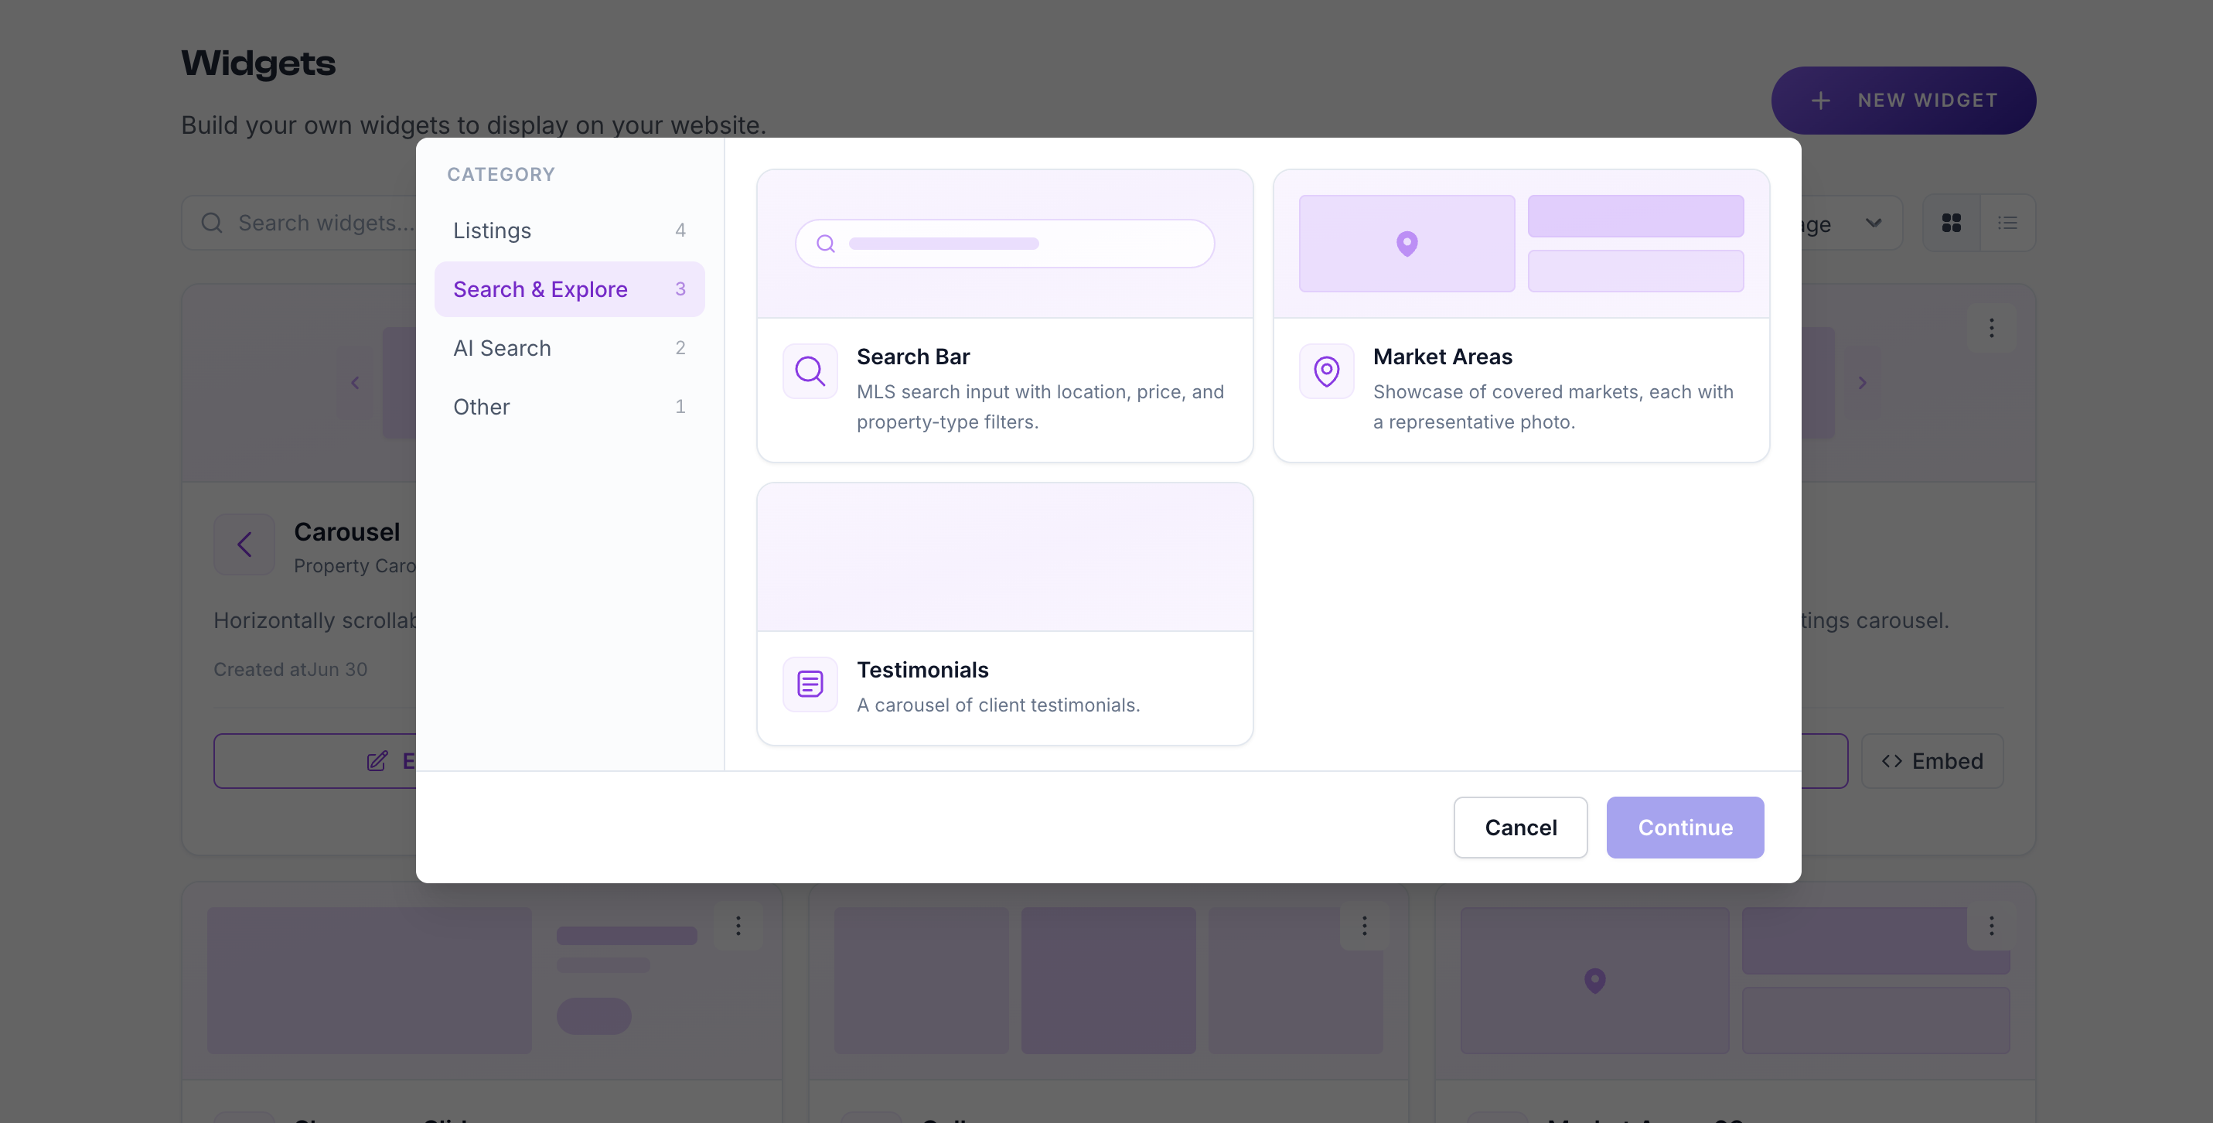
Task: Cancel the new widget dialog
Action: tap(1519, 828)
